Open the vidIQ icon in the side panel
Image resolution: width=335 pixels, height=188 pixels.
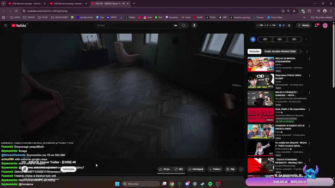(x=253, y=39)
